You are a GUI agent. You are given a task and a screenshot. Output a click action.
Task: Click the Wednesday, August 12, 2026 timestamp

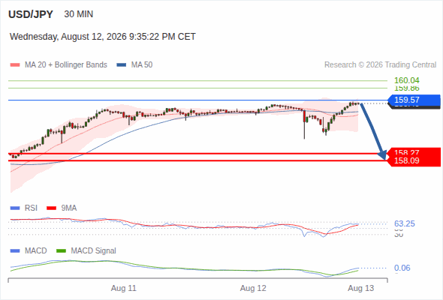pyautogui.click(x=103, y=37)
